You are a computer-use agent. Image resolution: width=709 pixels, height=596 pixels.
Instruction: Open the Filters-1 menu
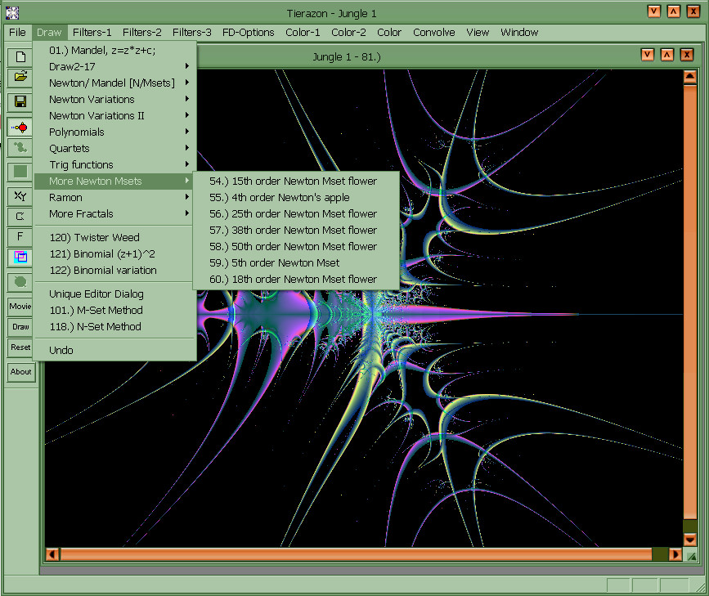(x=92, y=33)
